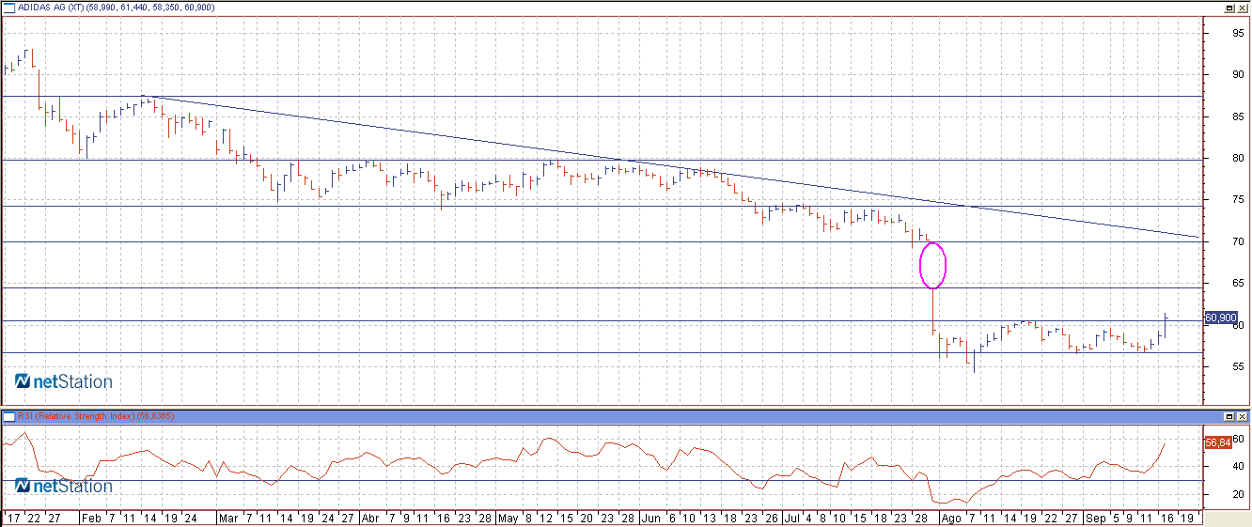Click the Feb label on the date axis
The width and height of the screenshot is (1252, 527).
89,518
